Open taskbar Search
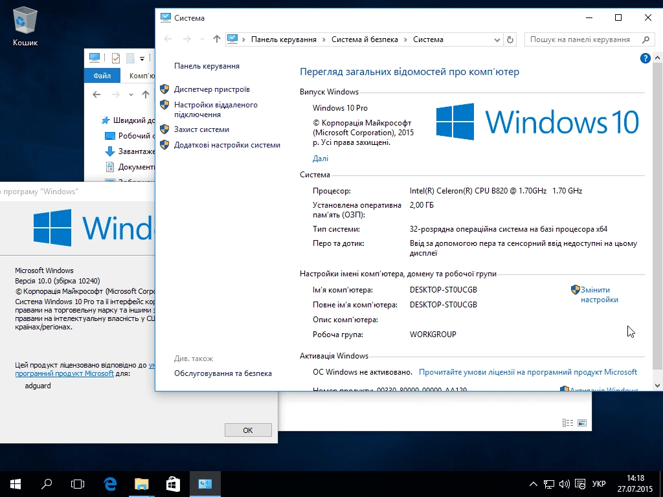Screen dimensions: 663x497 coord(47,484)
